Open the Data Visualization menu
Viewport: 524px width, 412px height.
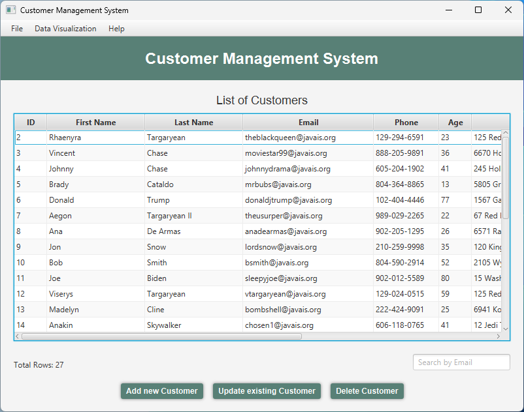pyautogui.click(x=65, y=29)
